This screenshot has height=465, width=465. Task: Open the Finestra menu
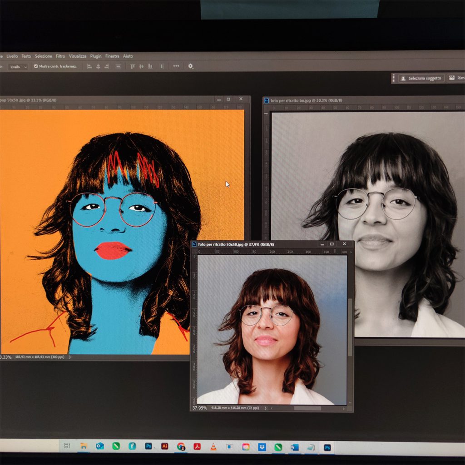[112, 56]
